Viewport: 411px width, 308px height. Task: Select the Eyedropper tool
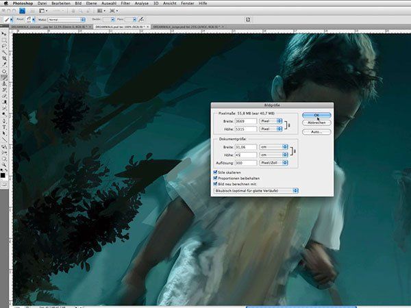pyautogui.click(x=4, y=65)
